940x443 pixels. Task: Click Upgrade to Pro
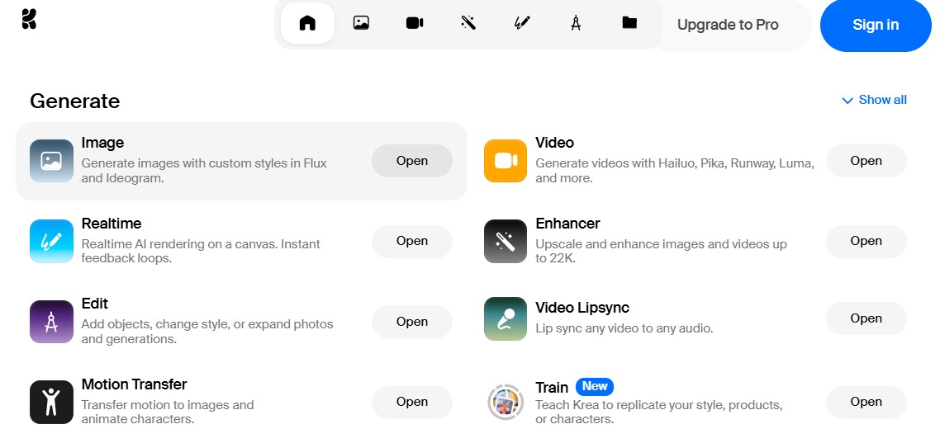click(728, 25)
